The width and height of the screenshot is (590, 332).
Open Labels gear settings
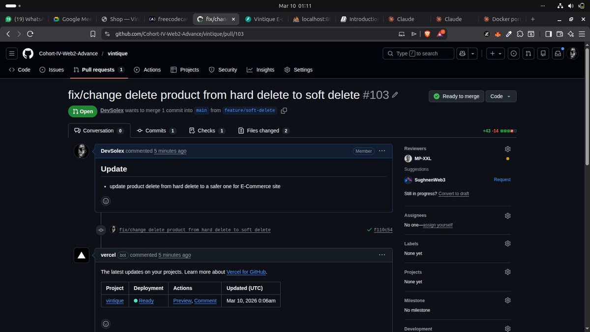[x=507, y=243]
